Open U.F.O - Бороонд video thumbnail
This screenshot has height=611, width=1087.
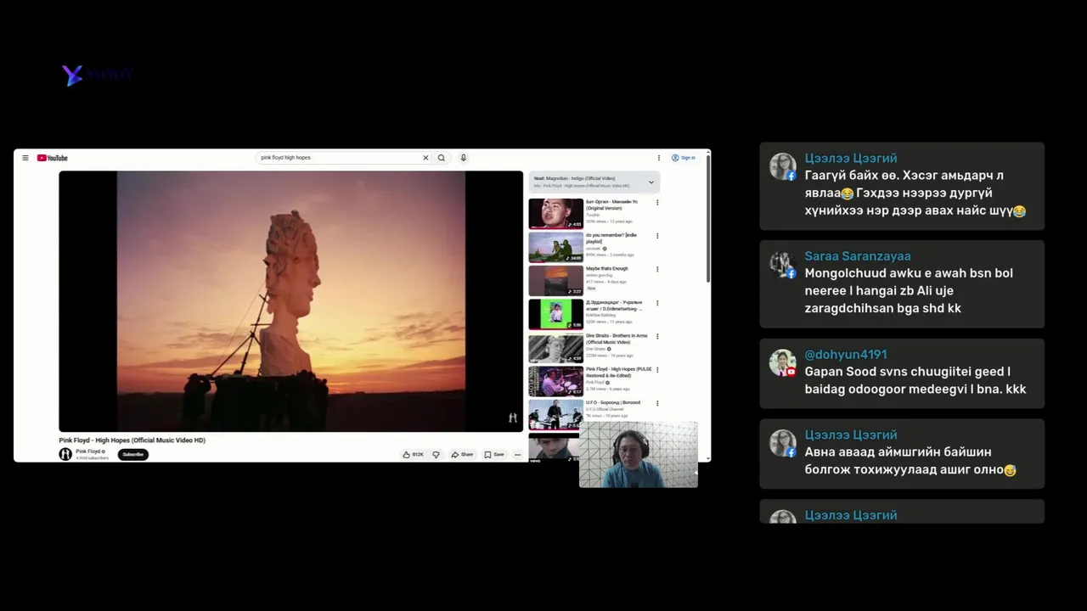(x=555, y=415)
